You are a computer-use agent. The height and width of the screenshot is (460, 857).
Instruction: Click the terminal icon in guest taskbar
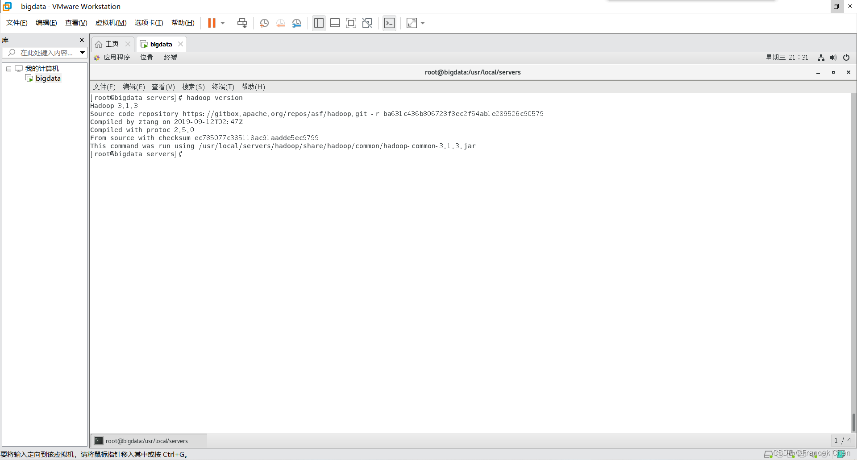coord(99,441)
